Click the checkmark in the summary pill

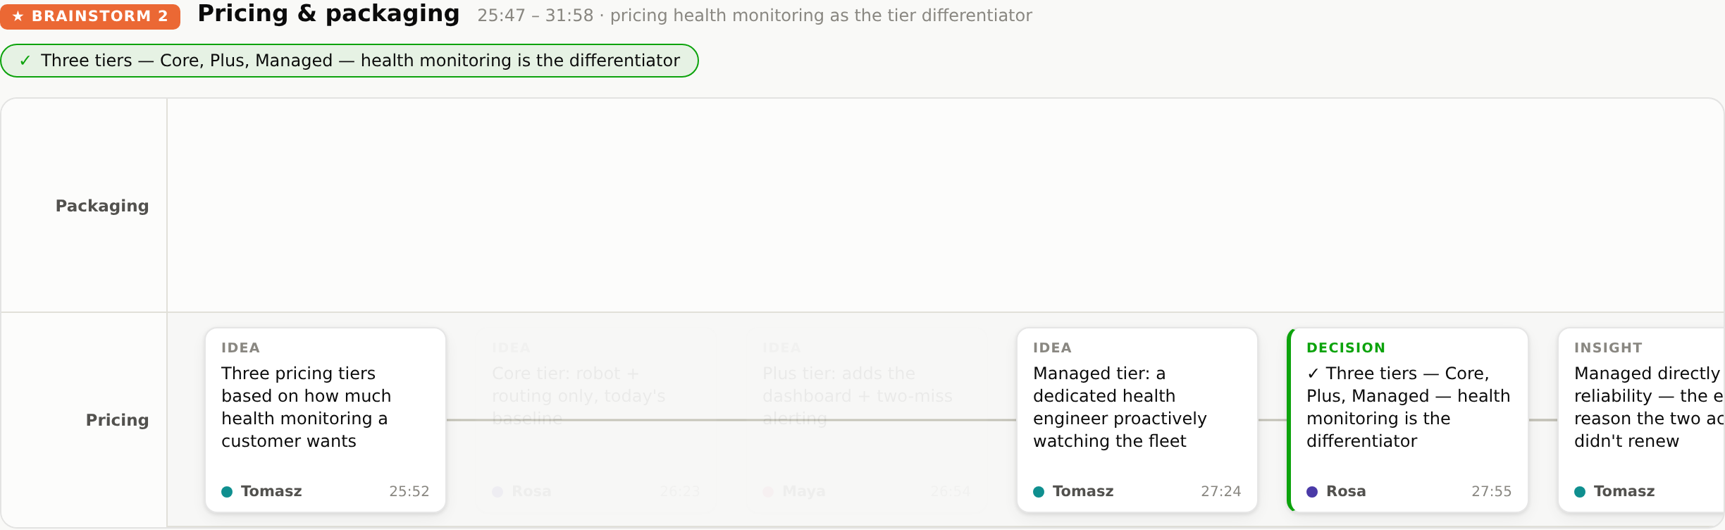coord(25,61)
